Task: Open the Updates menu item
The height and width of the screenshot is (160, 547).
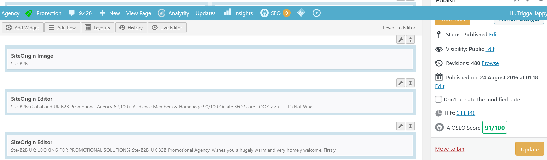Action: (x=205, y=13)
